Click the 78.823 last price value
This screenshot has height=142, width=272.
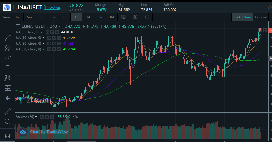point(77,6)
